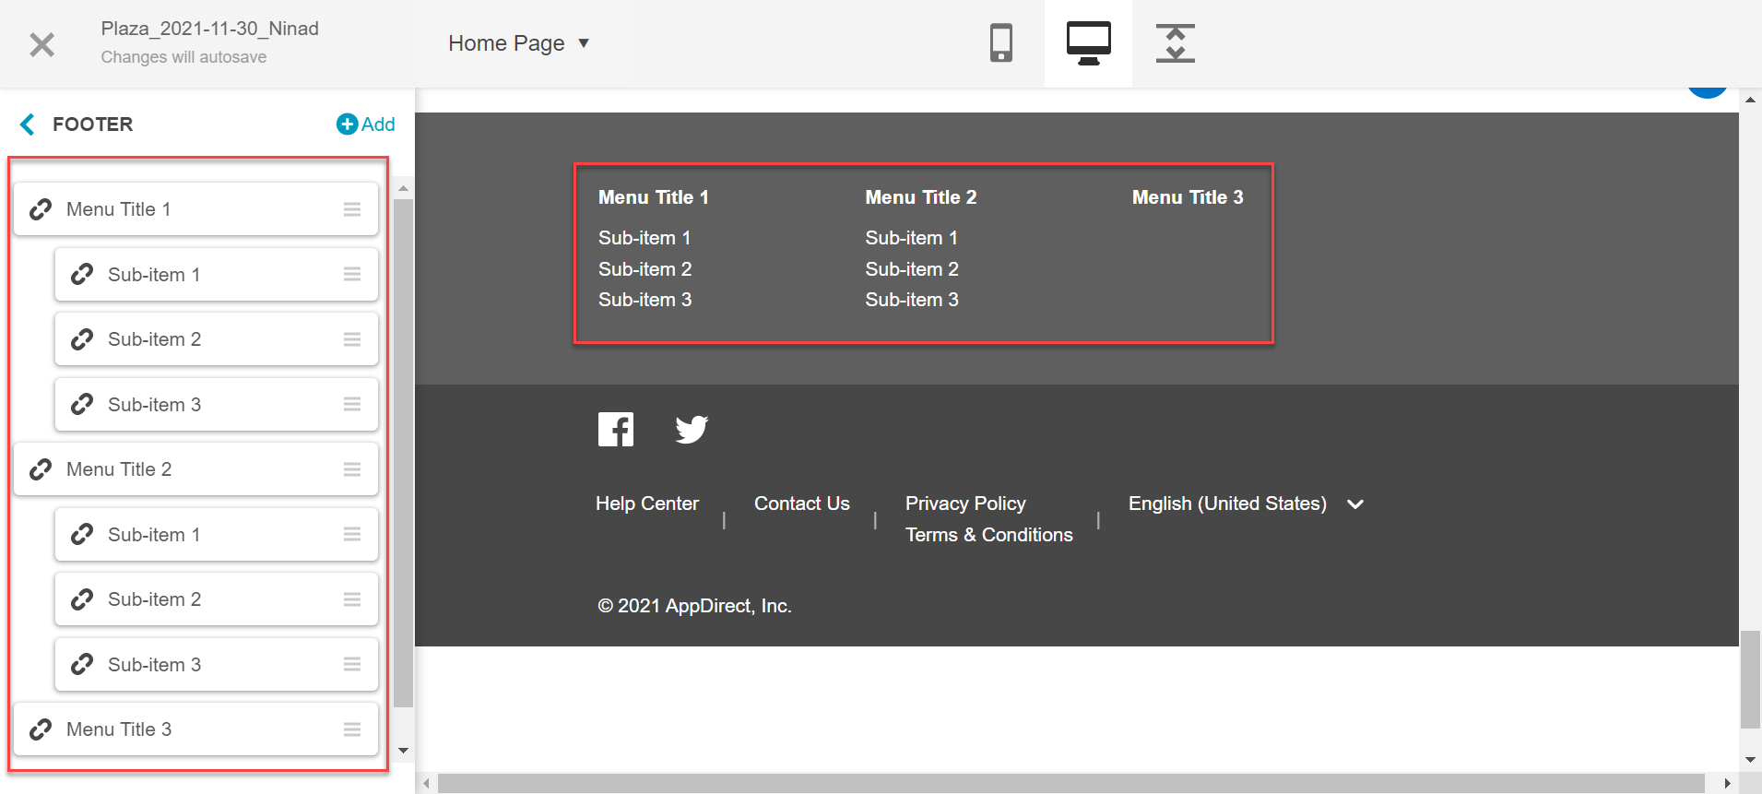Viewport: 1762px width, 794px height.
Task: Click Sub-item 1 under preview Menu Title 1
Action: (644, 238)
